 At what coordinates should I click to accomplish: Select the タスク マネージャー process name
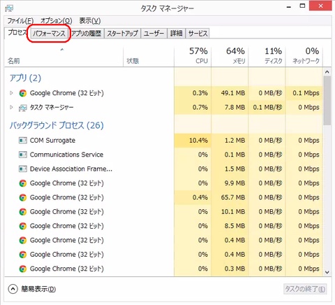click(x=52, y=108)
